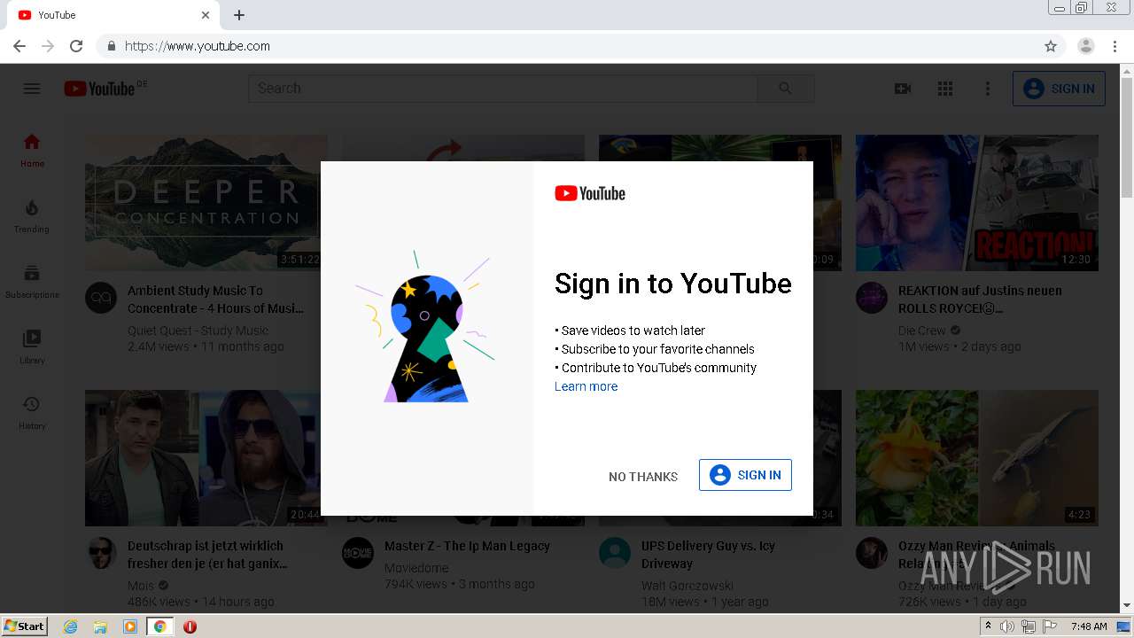Click Ozzy Man Reviews channel avatar
This screenshot has width=1134, height=638.
coord(872,553)
